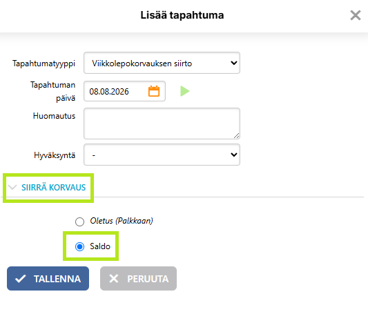
Task: Open the Tapahtumatyyppi dropdown
Action: 162,63
